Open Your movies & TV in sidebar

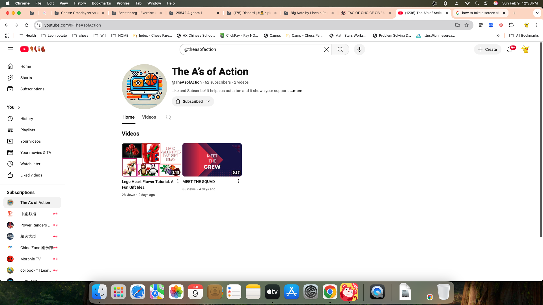coord(32,152)
